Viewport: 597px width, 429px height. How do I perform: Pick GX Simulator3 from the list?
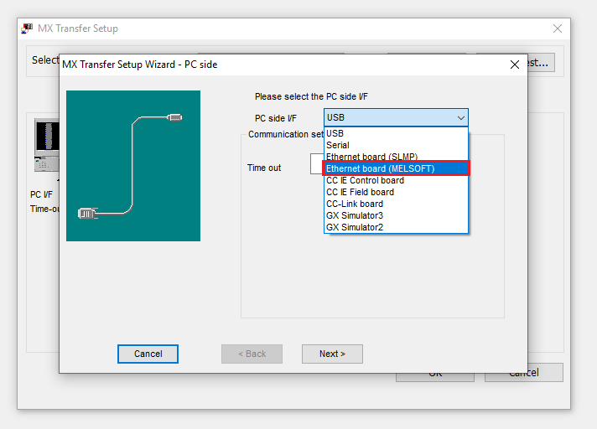(396, 215)
